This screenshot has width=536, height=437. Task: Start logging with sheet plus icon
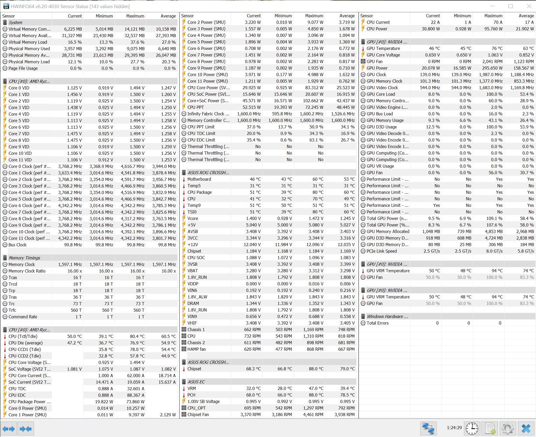(x=490, y=429)
